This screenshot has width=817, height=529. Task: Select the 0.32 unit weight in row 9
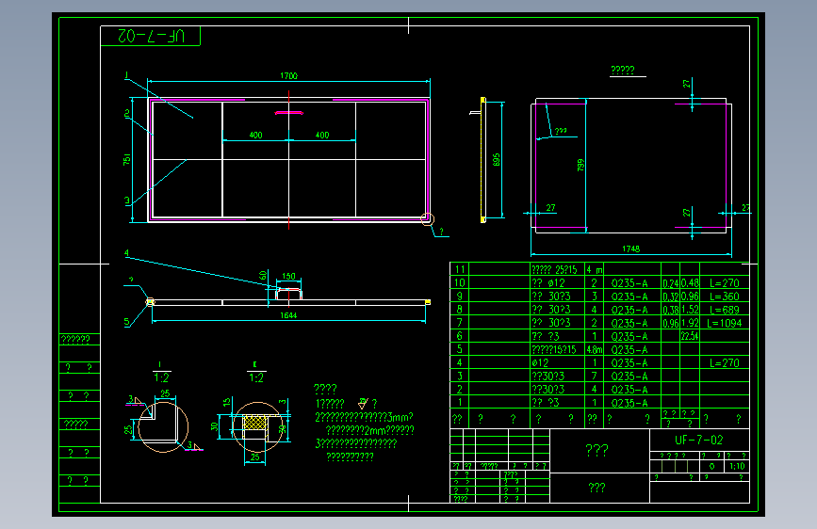click(671, 297)
